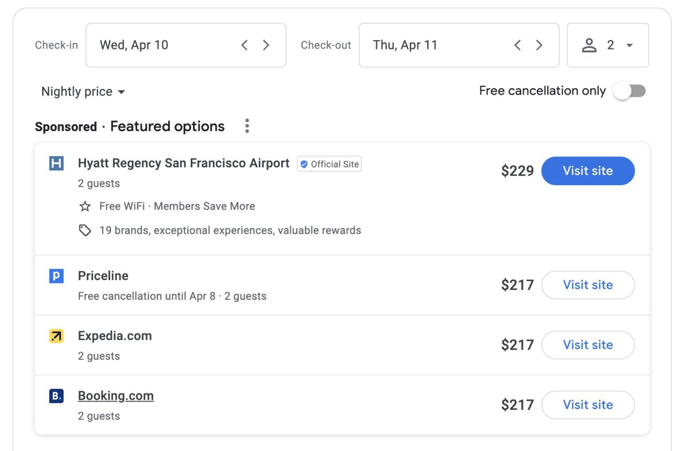The height and width of the screenshot is (451, 686).
Task: Click the Booking.com logo icon
Action: tap(56, 396)
